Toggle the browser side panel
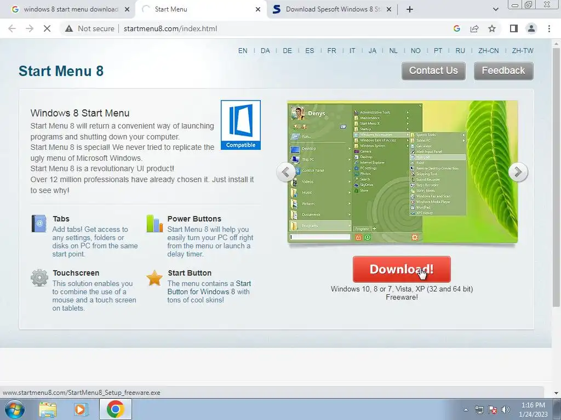 pos(514,28)
